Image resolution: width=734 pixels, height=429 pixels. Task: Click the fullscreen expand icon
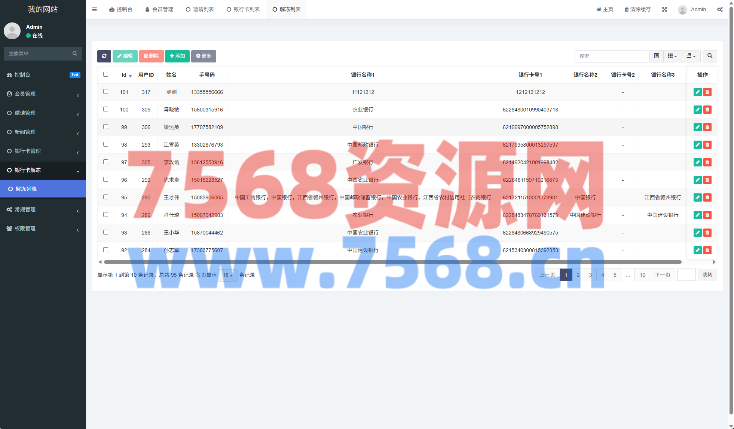(664, 9)
